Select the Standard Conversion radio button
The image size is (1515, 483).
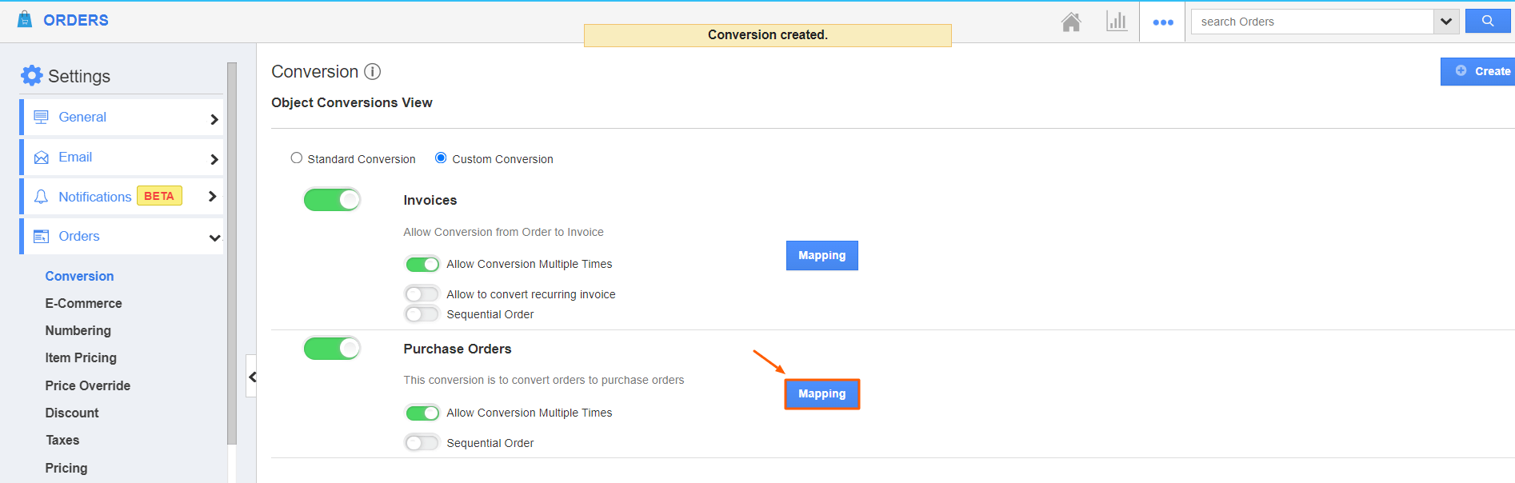(297, 158)
